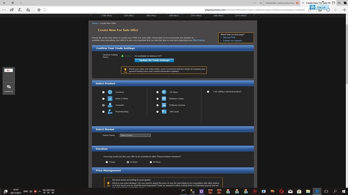The height and width of the screenshot is (195, 348).
Task: Select the physical product radio button
Action: (208, 92)
